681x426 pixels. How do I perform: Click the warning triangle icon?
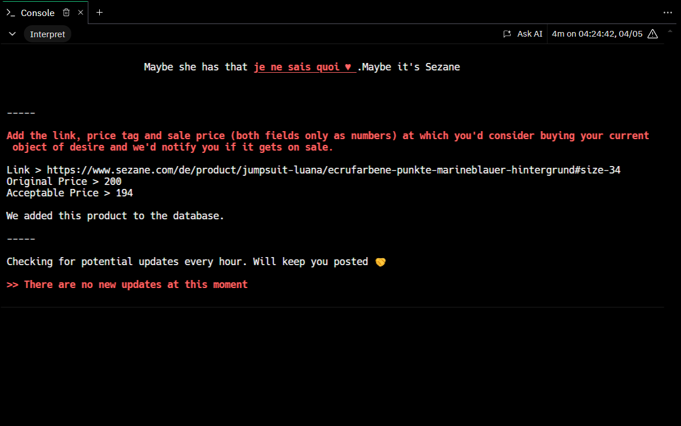[x=652, y=34]
